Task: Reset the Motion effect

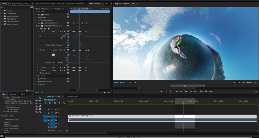Action: [68, 14]
